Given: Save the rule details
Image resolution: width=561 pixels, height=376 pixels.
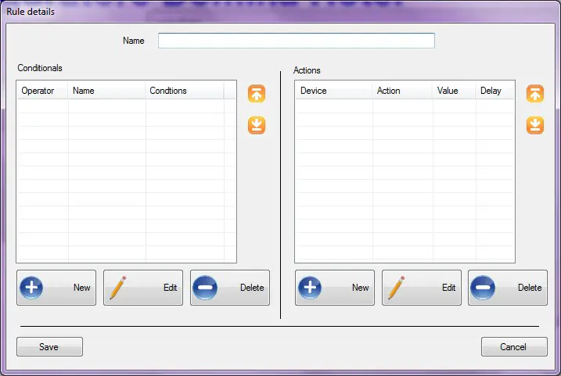Looking at the screenshot, I should pyautogui.click(x=50, y=347).
